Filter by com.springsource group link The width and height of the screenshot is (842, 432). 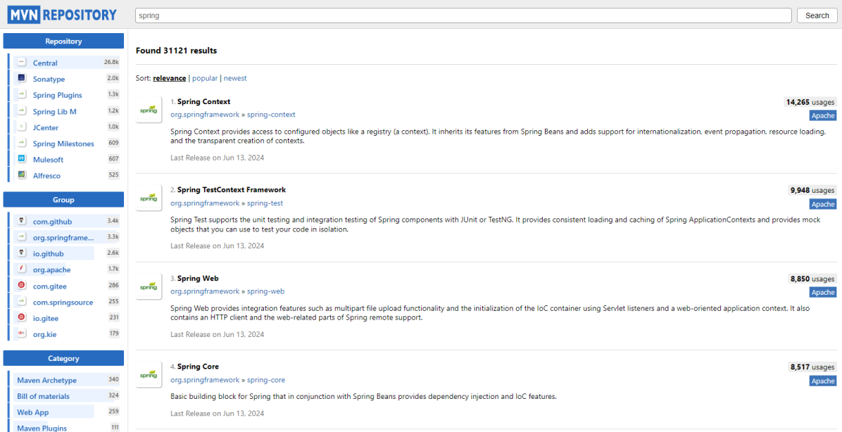click(x=63, y=302)
